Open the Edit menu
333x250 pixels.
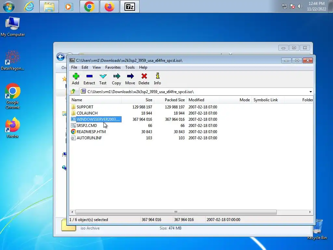click(85, 67)
